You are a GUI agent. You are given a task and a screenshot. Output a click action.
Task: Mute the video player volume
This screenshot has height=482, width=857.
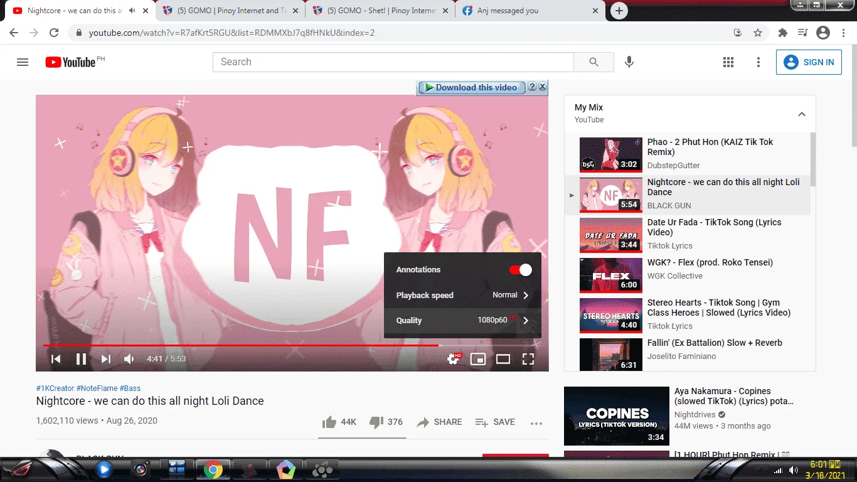coord(129,359)
